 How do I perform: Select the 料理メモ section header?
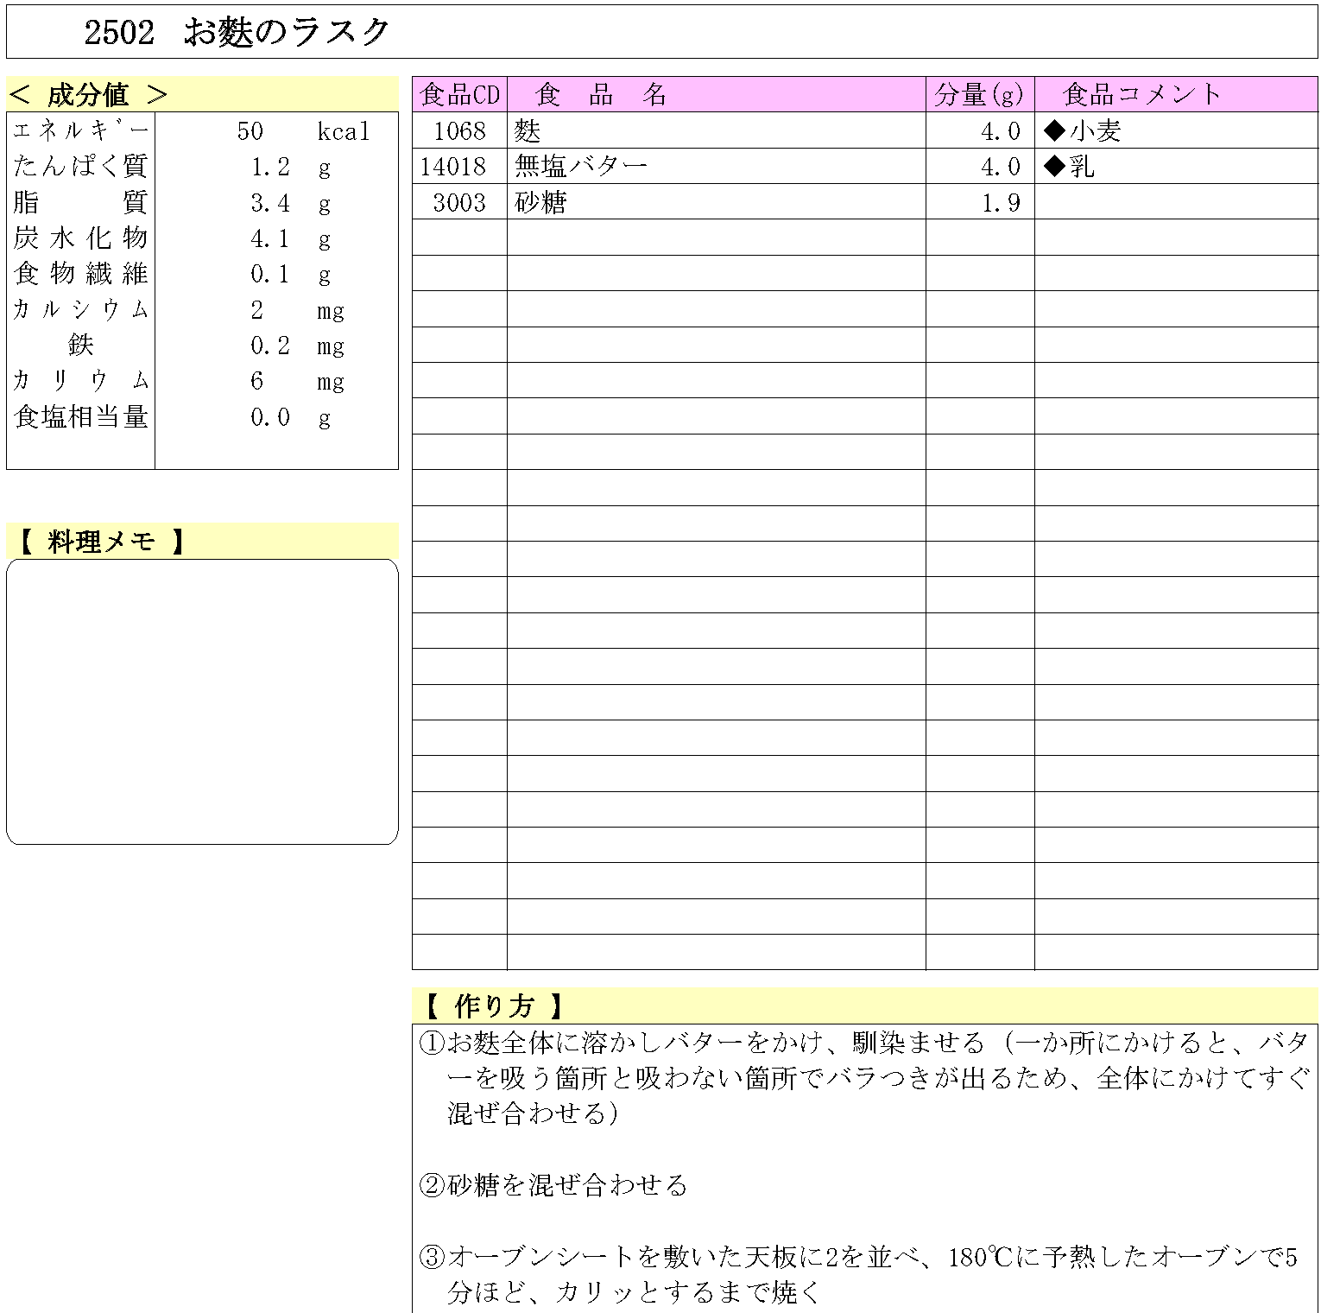[x=100, y=542]
